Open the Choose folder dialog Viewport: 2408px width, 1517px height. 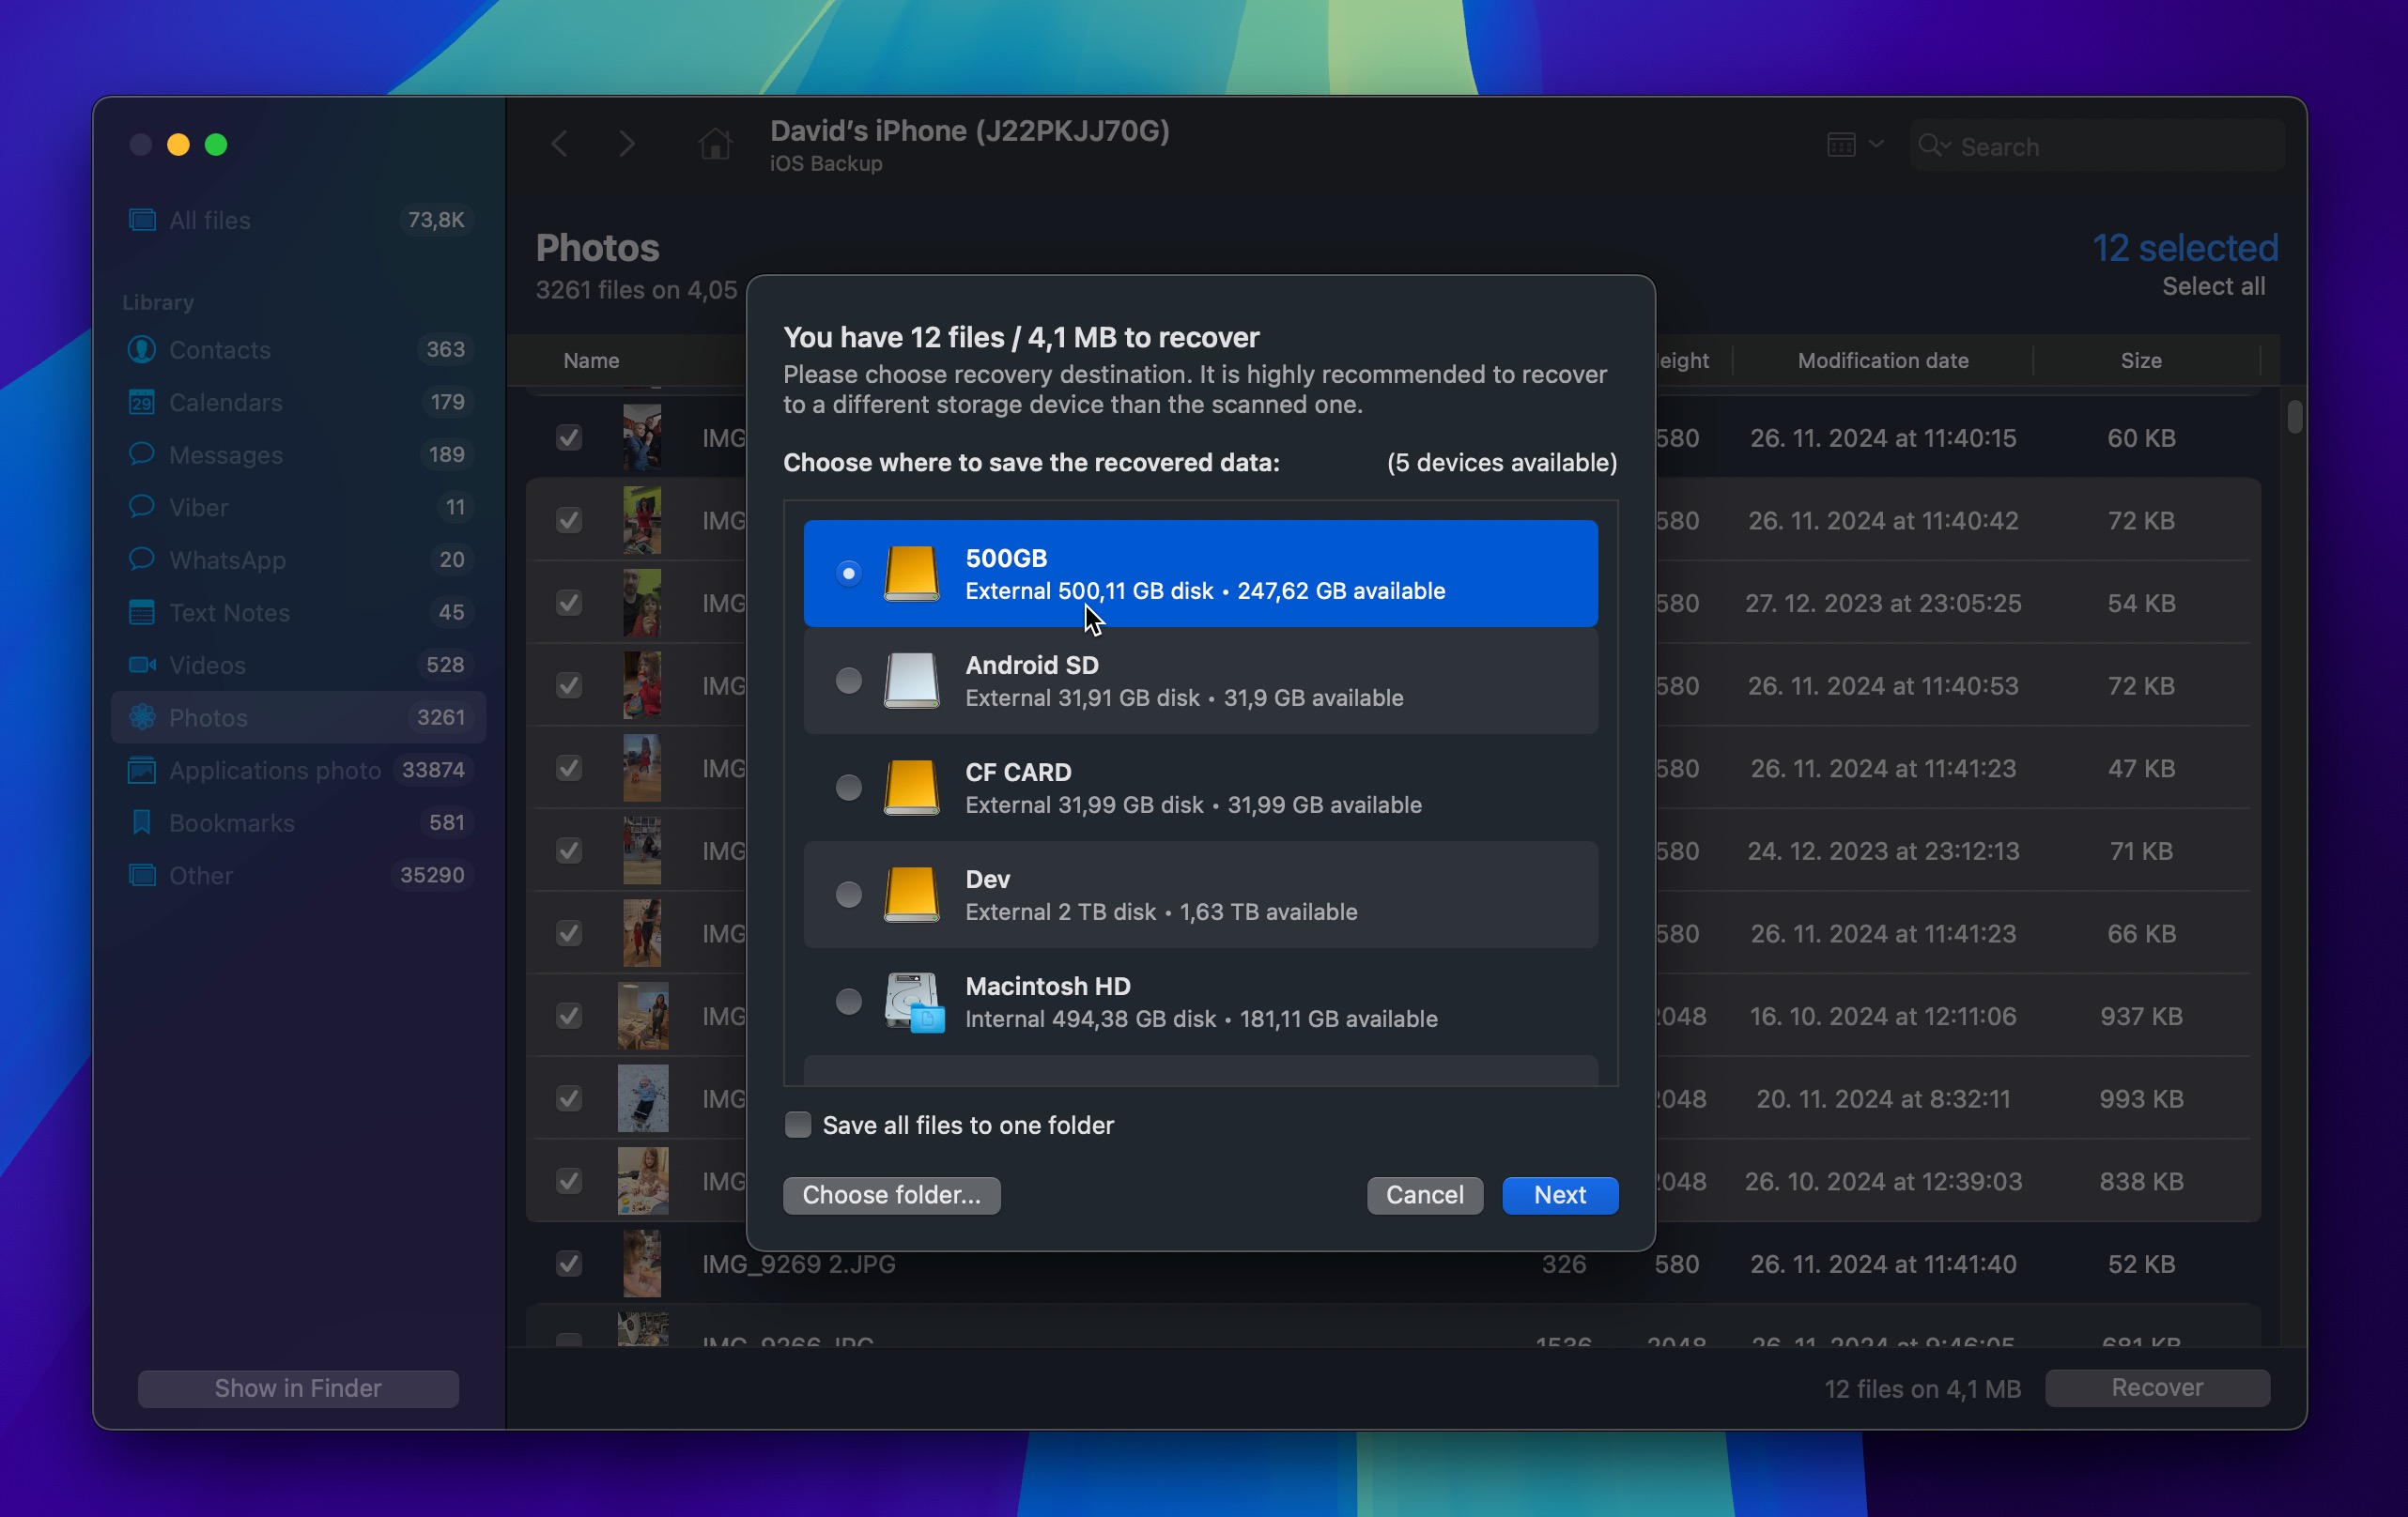point(892,1194)
